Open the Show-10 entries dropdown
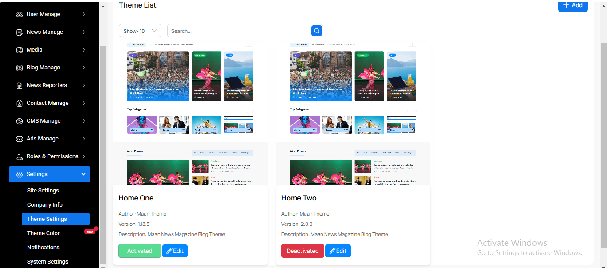 pyautogui.click(x=140, y=31)
